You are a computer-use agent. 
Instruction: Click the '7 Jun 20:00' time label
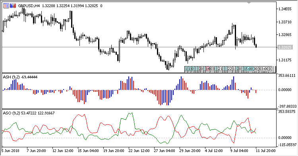(36, 151)
